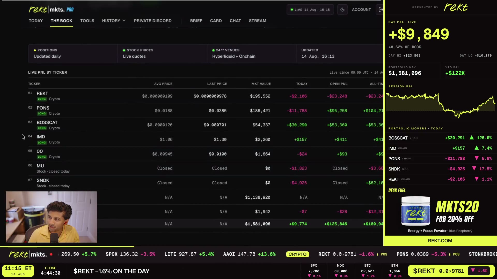This screenshot has width=497, height=279.
Task: Click the CRYPTO ticker tape badge
Action: click(297, 254)
